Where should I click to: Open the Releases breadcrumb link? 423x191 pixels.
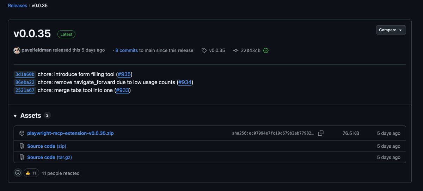point(17,6)
